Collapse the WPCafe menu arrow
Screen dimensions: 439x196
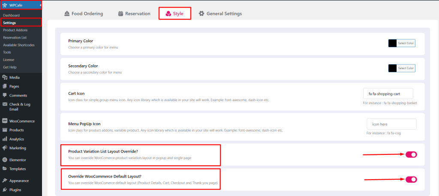[x=40, y=5]
